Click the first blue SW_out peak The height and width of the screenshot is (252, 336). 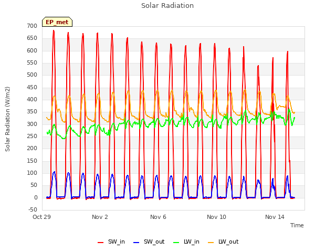54,172
